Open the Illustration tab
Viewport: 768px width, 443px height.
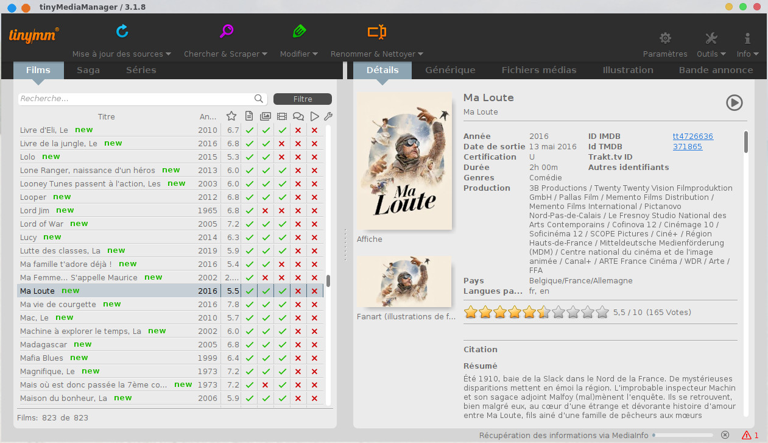point(628,70)
